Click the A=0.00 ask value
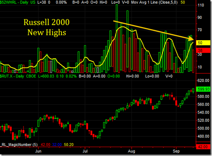 pos(99,76)
